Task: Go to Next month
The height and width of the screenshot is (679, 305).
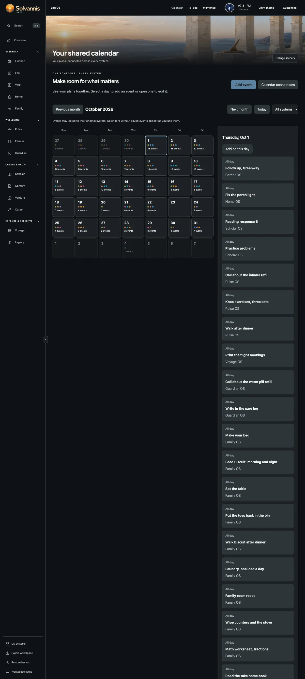Action: (x=239, y=109)
